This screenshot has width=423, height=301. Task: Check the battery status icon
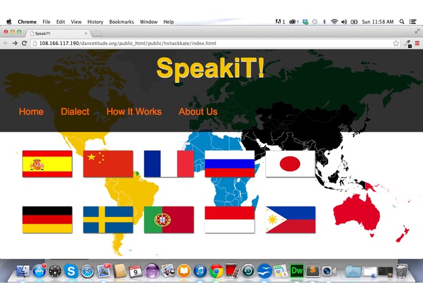[354, 21]
